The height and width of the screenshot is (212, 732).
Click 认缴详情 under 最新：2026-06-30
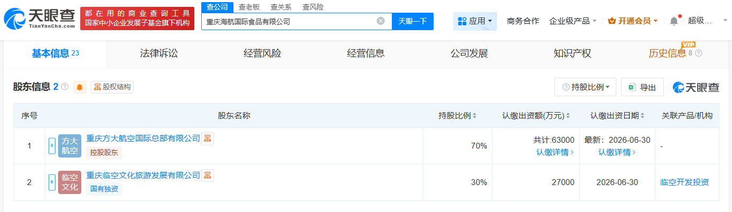[x=617, y=152]
